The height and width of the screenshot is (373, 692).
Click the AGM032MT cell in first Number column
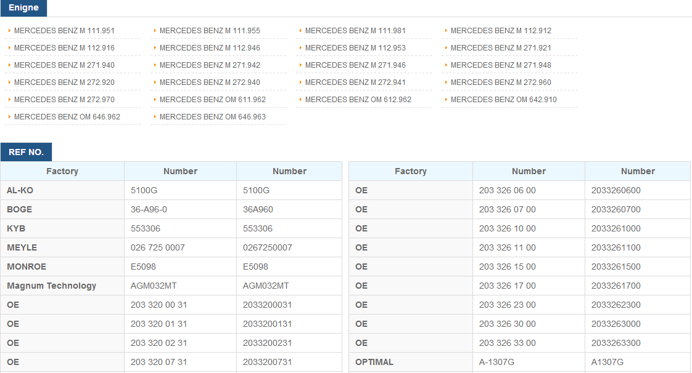[x=180, y=286]
